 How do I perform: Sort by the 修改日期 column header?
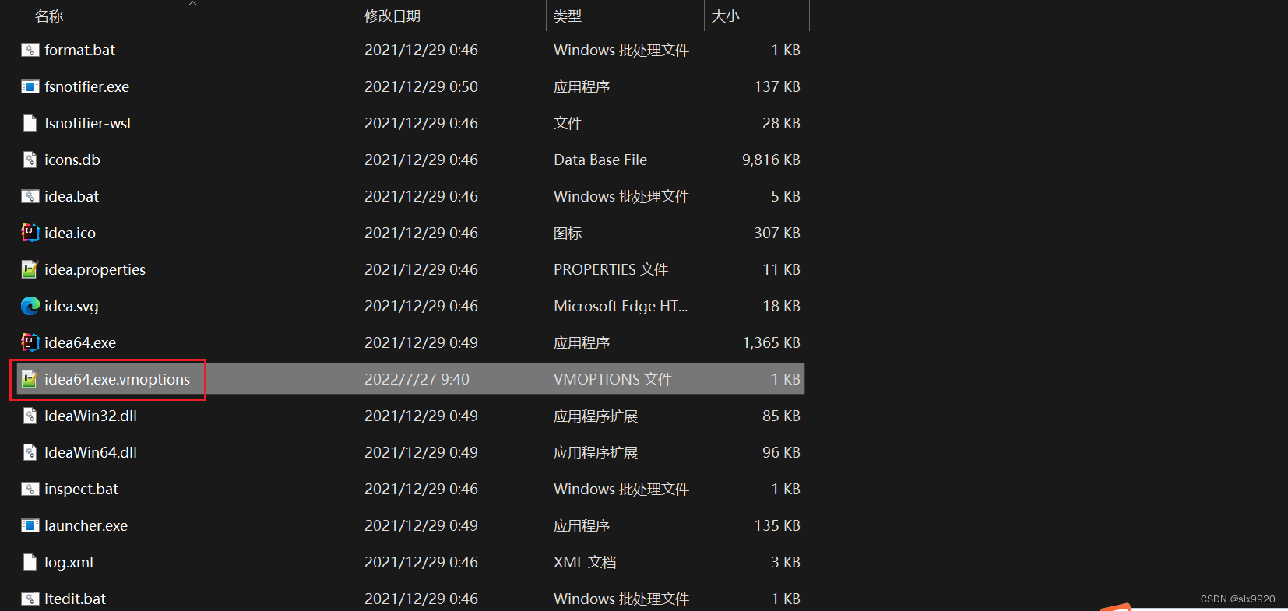coord(392,16)
